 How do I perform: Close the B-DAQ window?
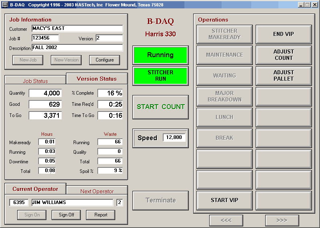point(314,5)
